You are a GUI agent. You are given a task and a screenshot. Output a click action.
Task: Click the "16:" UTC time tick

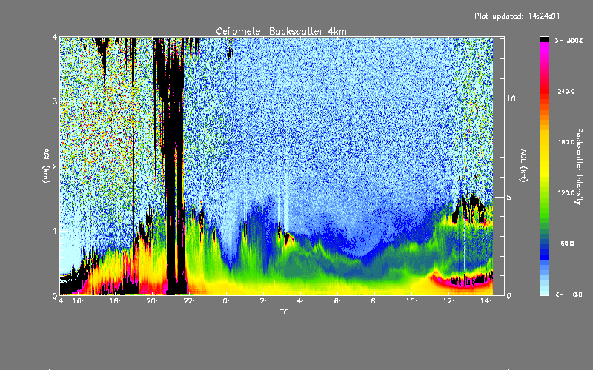pyautogui.click(x=79, y=301)
